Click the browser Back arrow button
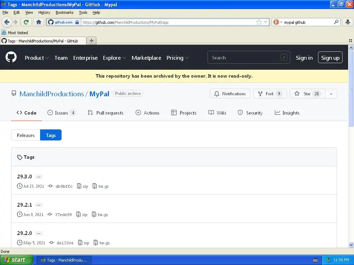 pyautogui.click(x=7, y=22)
